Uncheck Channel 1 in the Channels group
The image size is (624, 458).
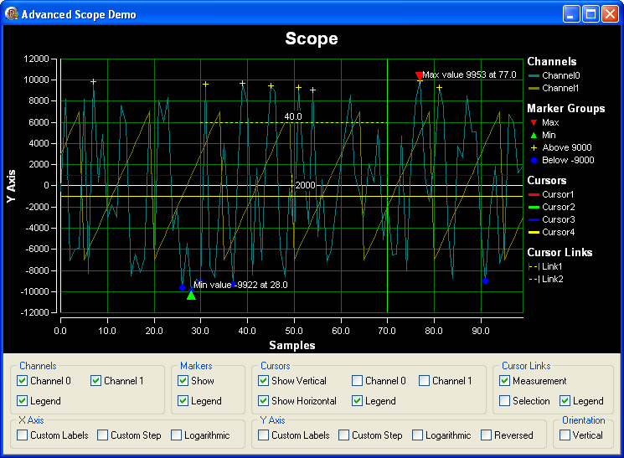pyautogui.click(x=96, y=381)
